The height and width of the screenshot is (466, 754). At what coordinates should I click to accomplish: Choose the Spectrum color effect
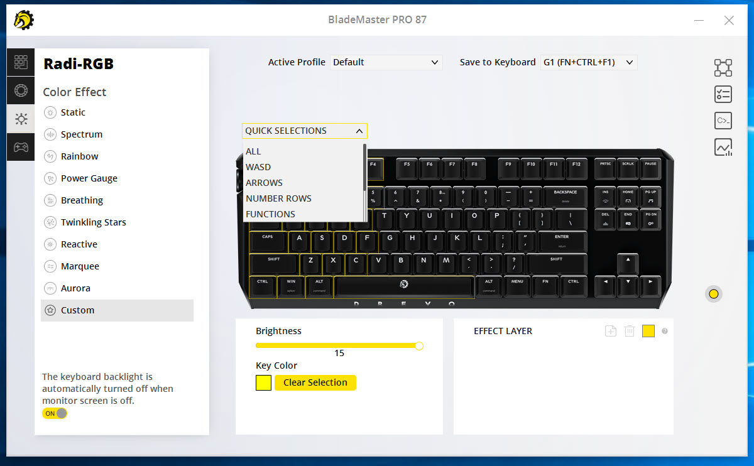pos(117,134)
